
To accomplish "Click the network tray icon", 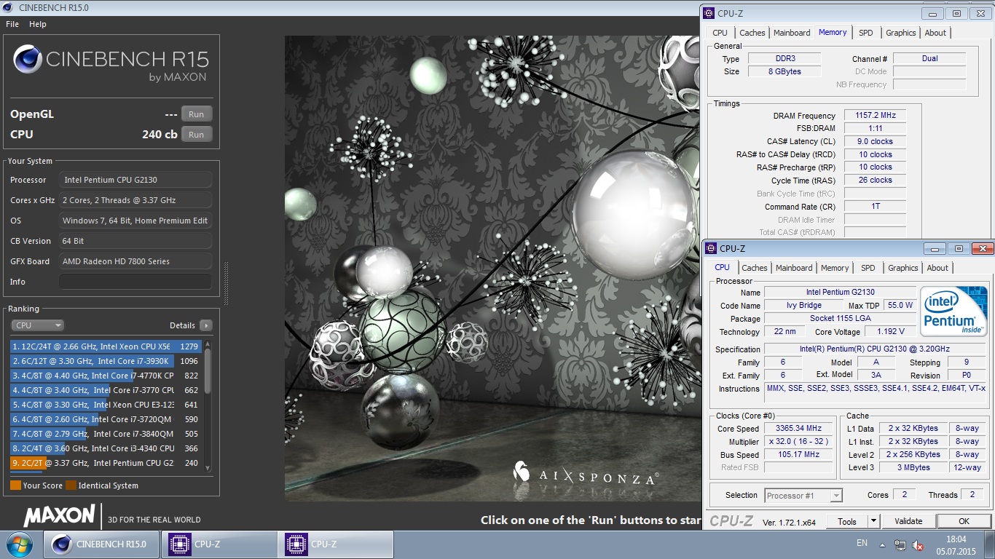I will (900, 545).
